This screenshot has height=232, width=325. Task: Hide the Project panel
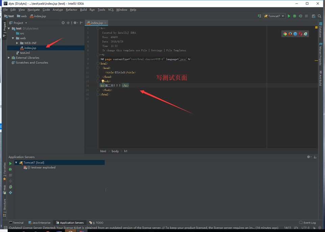pos(81,23)
